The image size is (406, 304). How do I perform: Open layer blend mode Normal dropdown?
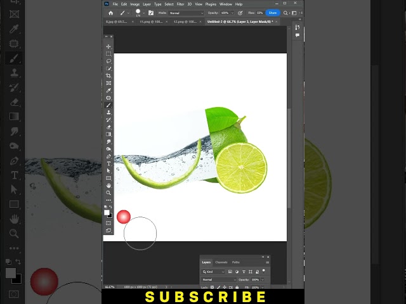[x=219, y=280]
